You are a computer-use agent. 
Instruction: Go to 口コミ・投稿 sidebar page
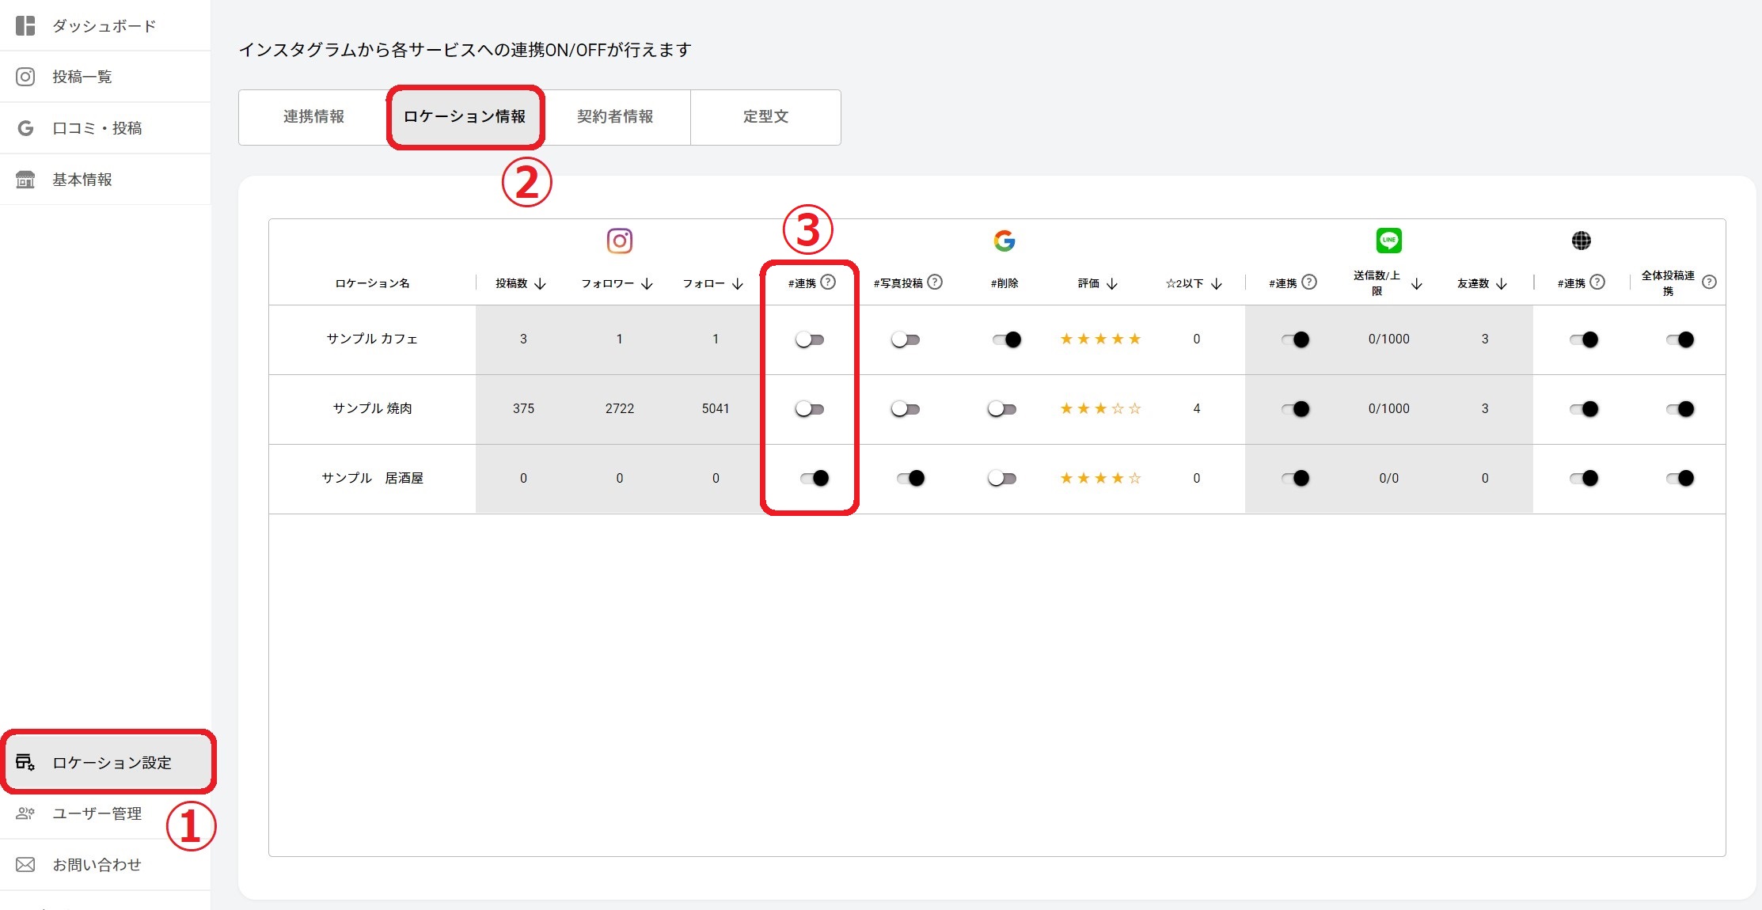(97, 128)
